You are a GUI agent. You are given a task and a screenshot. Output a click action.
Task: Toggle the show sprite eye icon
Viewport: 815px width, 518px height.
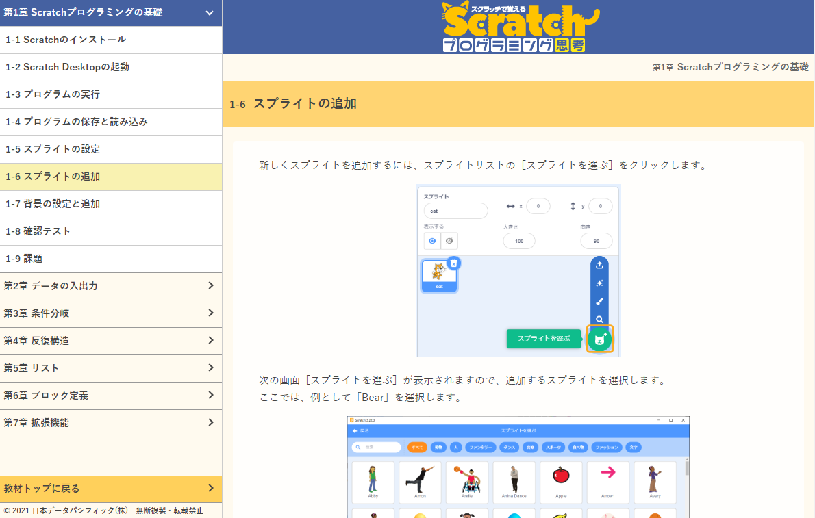(x=432, y=241)
